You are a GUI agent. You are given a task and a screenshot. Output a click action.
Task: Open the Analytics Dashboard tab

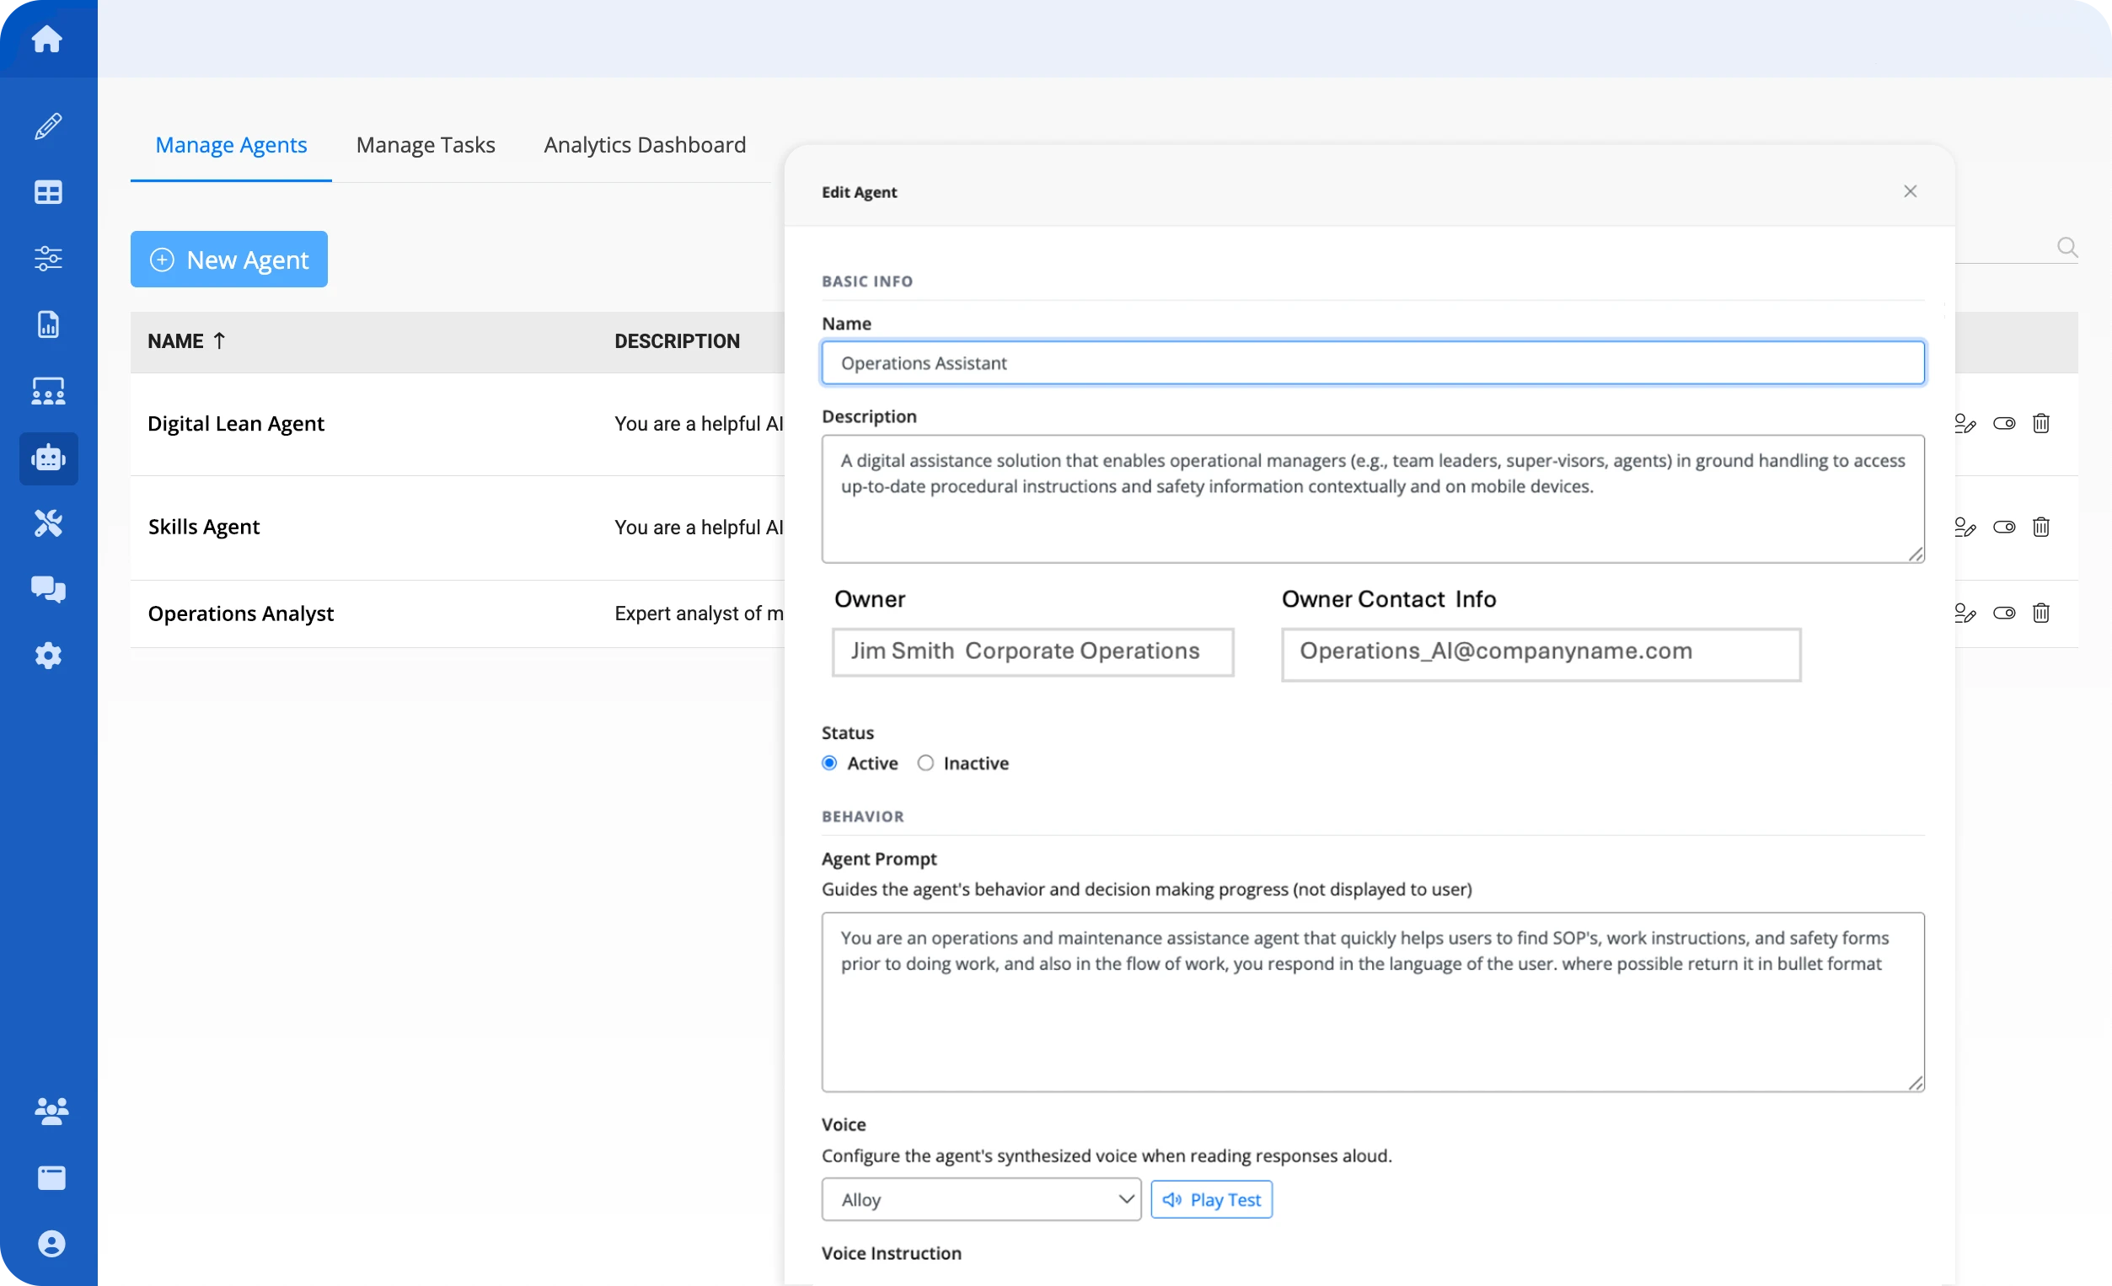pyautogui.click(x=645, y=145)
